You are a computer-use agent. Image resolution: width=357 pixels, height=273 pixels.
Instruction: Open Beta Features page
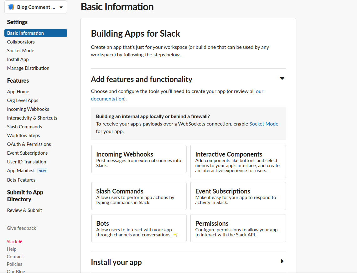(21, 180)
